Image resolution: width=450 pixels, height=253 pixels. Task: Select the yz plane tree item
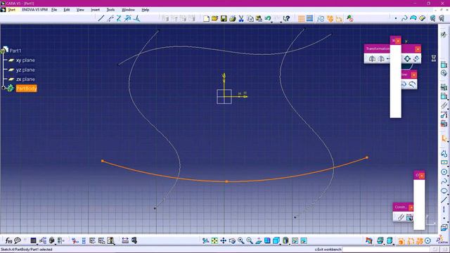[x=25, y=70]
